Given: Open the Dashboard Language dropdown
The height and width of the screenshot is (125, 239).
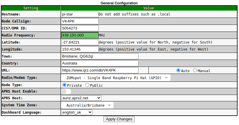Looking at the screenshot, I should click(x=77, y=112).
